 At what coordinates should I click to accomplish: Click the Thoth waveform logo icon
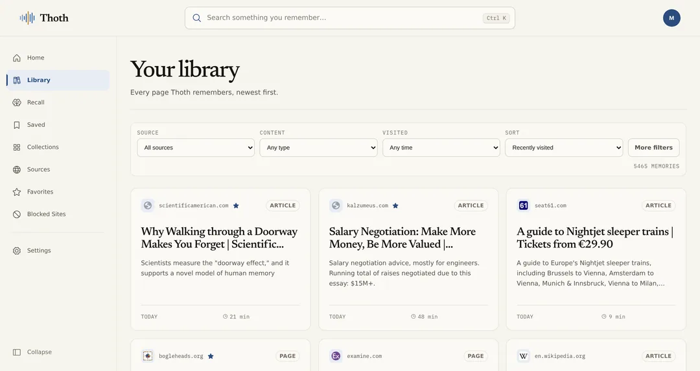27,18
